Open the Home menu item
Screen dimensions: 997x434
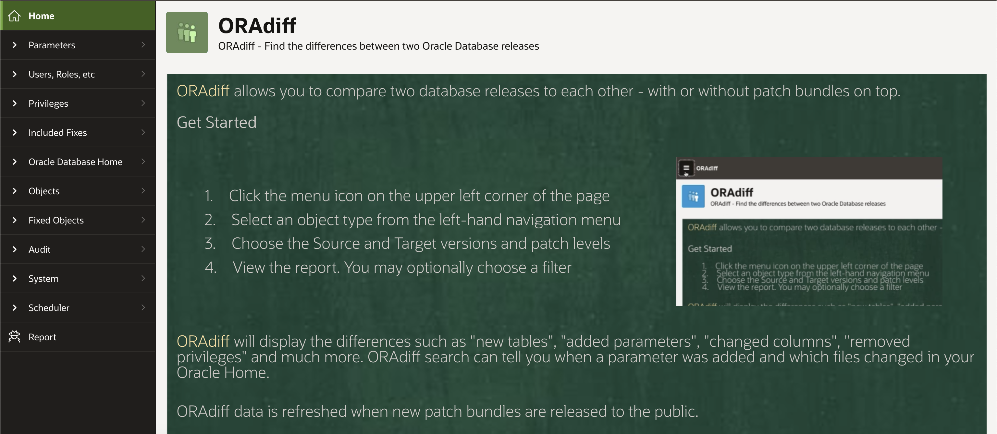coord(78,16)
